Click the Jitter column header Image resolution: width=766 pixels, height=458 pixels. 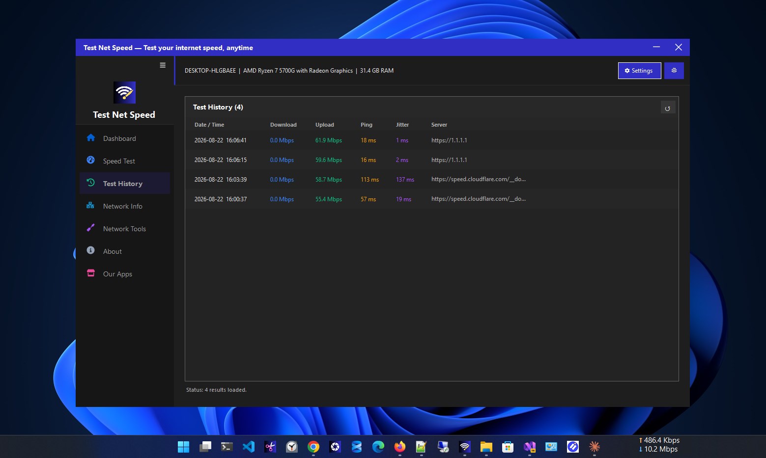(x=402, y=125)
